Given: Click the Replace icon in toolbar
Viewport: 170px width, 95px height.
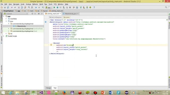Looking at the screenshot, I should pos(32,7).
